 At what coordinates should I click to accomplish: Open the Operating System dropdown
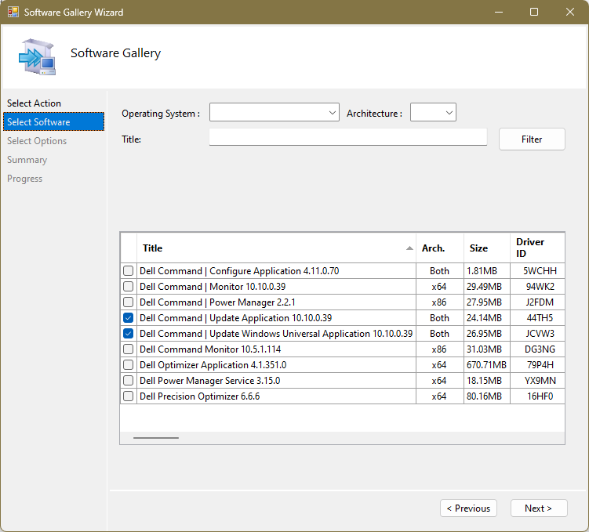(x=275, y=112)
